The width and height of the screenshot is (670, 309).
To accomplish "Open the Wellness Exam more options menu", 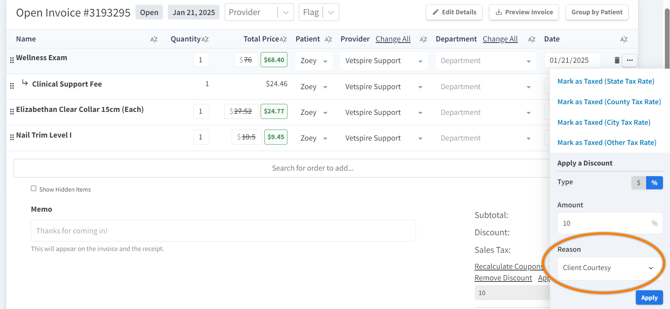I will pyautogui.click(x=630, y=60).
